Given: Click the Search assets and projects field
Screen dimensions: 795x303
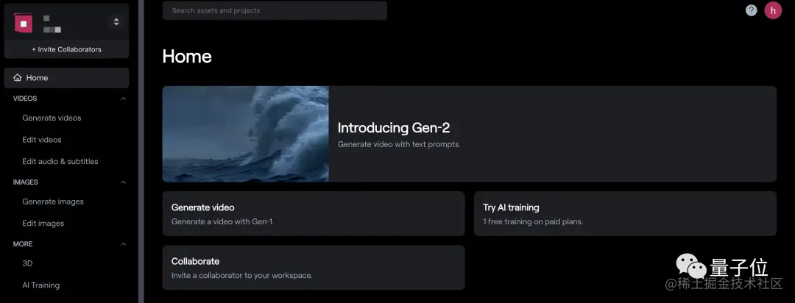Looking at the screenshot, I should click(275, 10).
